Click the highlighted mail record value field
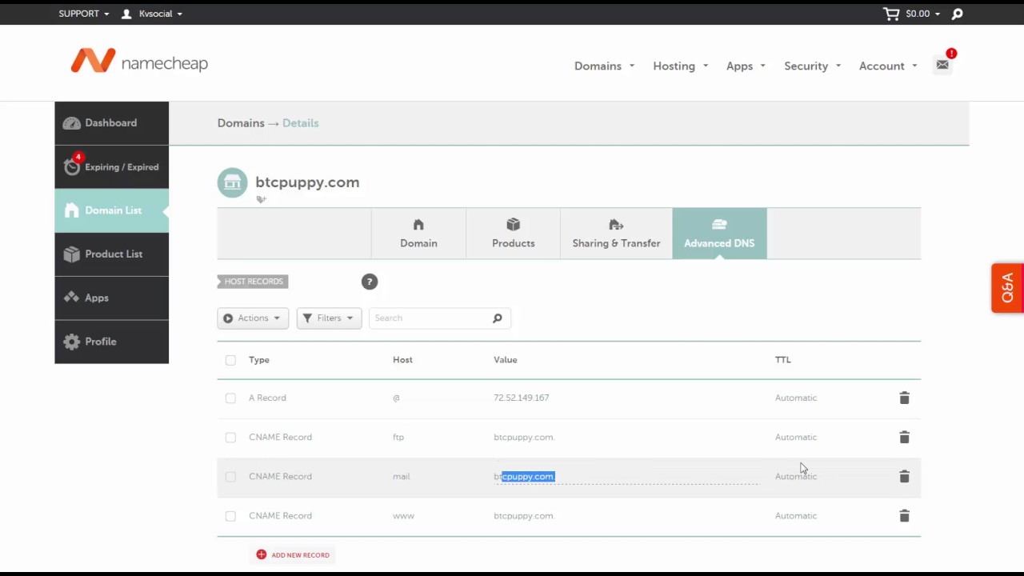The width and height of the screenshot is (1024, 576). click(626, 477)
